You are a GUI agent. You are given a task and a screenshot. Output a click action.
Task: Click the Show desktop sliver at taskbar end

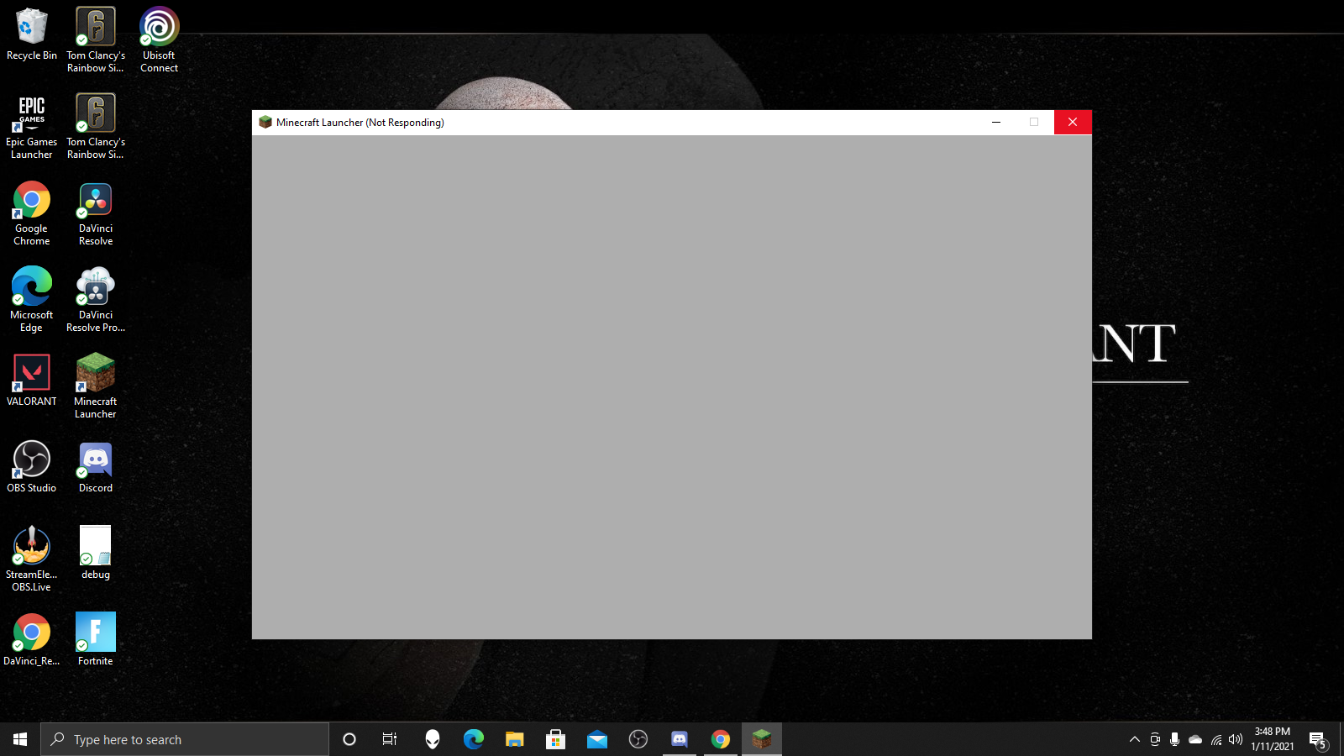[x=1341, y=739]
